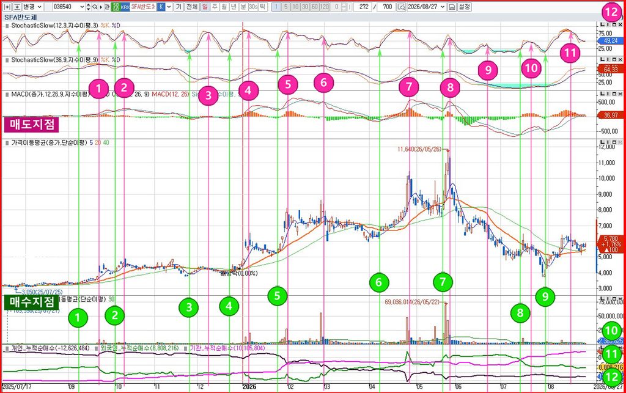Screen dimensions: 626x393
Task: Toggle the 일 daily period button
Action: point(205,7)
